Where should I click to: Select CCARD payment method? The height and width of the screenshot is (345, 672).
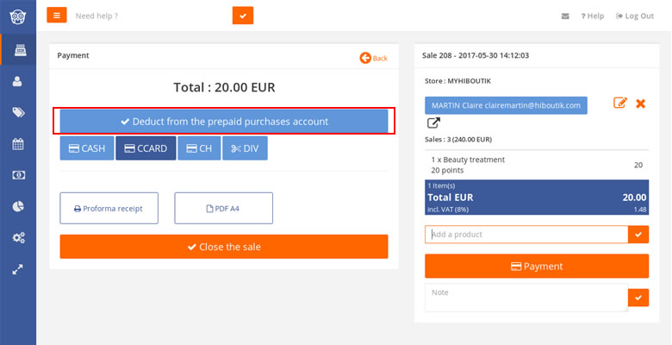146,148
